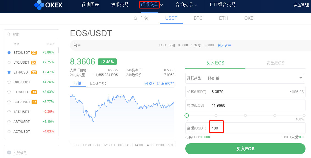Switch to the BTC market tab

198,18
